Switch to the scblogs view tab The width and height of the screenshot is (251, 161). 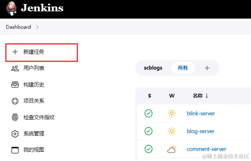(x=153, y=68)
